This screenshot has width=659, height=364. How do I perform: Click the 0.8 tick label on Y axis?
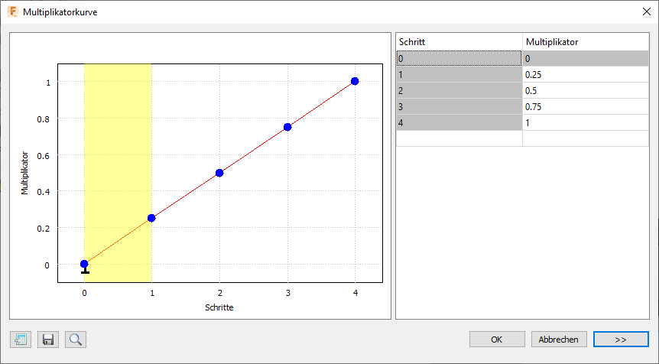pyautogui.click(x=43, y=119)
